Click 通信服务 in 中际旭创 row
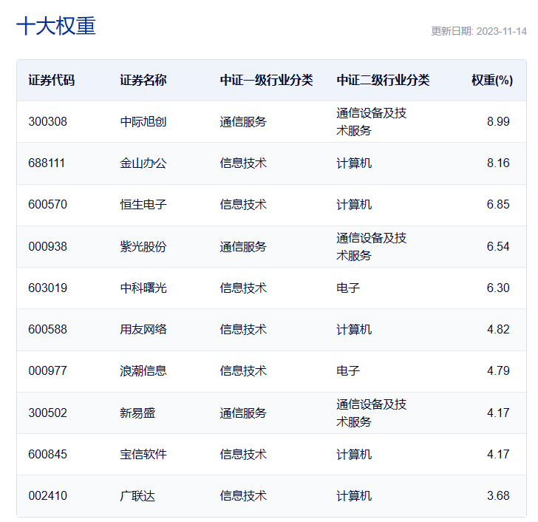The width and height of the screenshot is (538, 522). coord(243,121)
